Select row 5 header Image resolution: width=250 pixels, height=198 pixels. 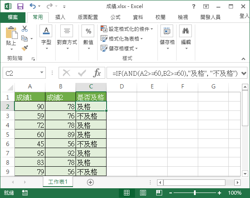[x=8, y=135]
